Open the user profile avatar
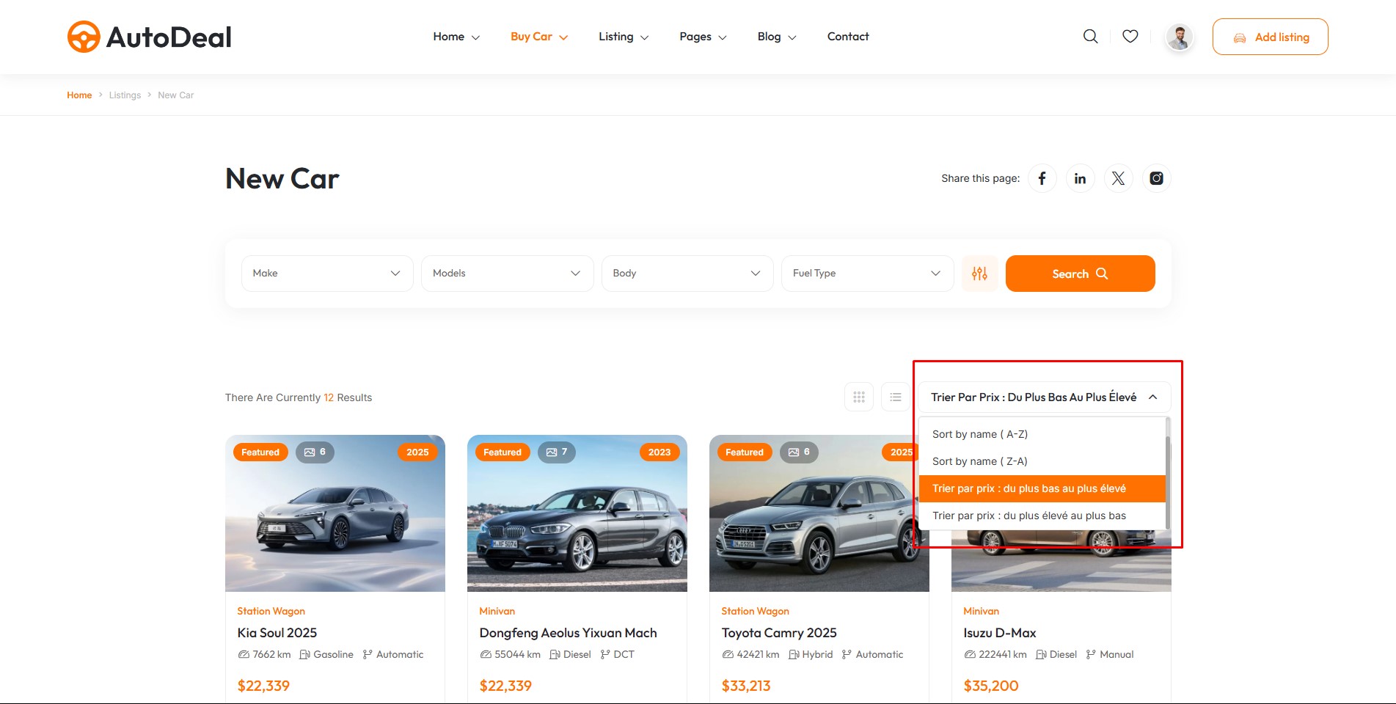The width and height of the screenshot is (1396, 704). click(1180, 37)
